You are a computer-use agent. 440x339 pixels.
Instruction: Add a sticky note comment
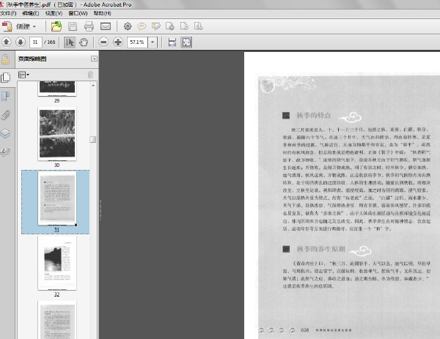pyautogui.click(x=141, y=26)
